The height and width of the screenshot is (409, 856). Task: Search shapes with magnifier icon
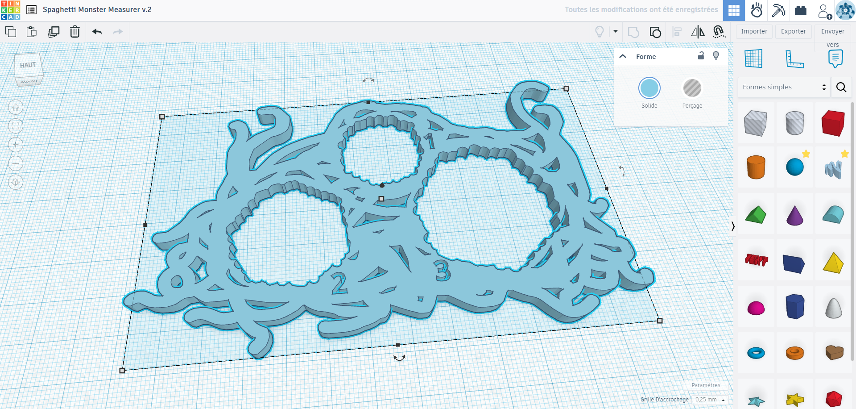tap(841, 87)
